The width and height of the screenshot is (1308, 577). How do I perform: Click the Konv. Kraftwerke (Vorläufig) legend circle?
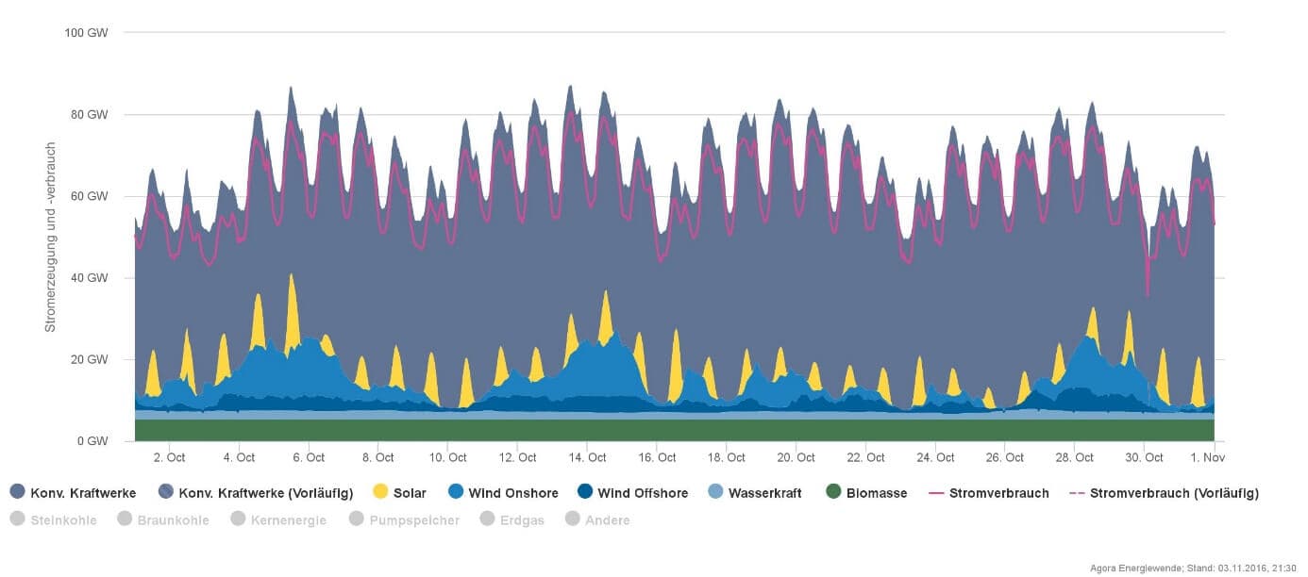(x=167, y=492)
